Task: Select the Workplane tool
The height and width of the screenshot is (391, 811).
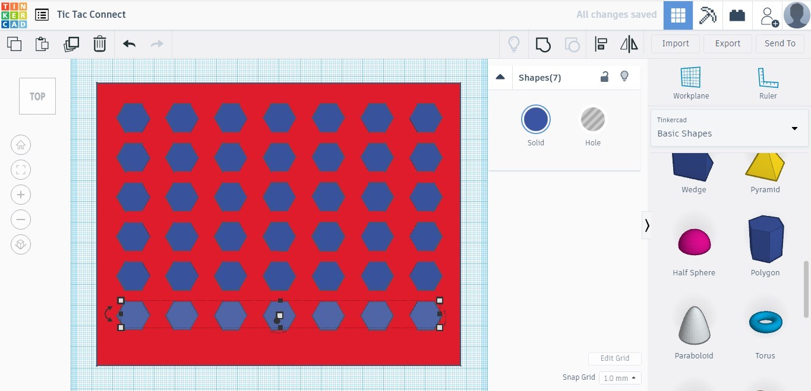Action: coord(690,82)
